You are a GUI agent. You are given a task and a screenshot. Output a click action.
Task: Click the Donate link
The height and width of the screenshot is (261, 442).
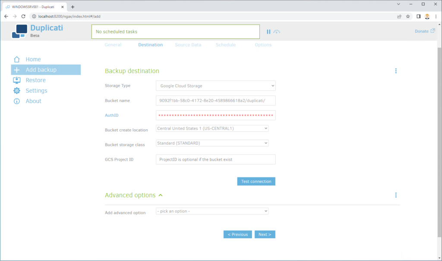[x=422, y=31]
